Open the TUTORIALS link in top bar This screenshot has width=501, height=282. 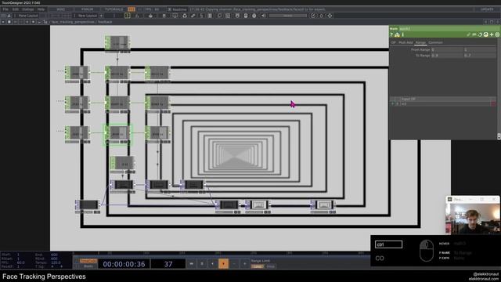click(x=114, y=9)
